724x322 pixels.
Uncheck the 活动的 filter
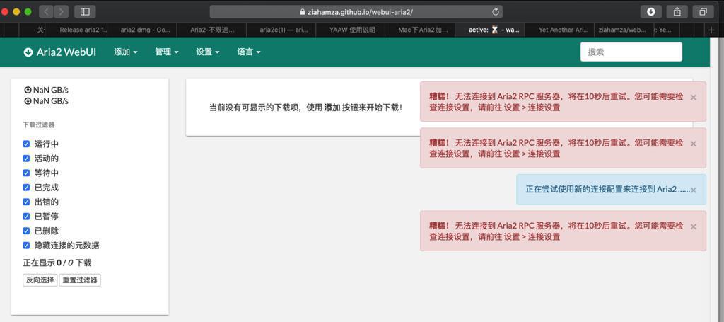[26, 159]
